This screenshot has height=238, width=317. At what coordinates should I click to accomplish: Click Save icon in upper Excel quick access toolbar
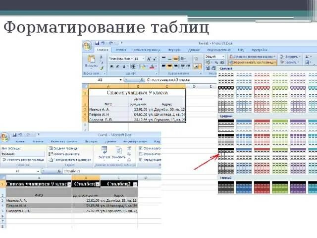click(x=97, y=43)
